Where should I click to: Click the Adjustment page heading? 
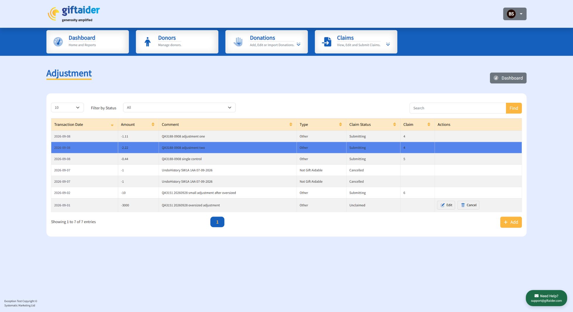click(69, 73)
